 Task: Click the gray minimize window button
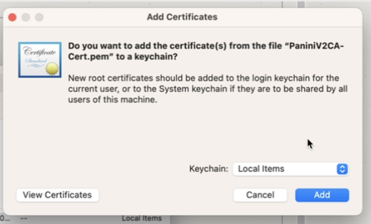[26, 17]
